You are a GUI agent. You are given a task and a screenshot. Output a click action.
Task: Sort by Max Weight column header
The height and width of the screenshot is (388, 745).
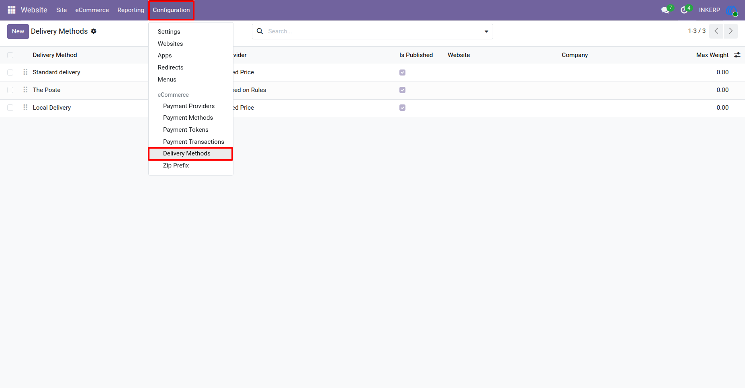click(712, 55)
